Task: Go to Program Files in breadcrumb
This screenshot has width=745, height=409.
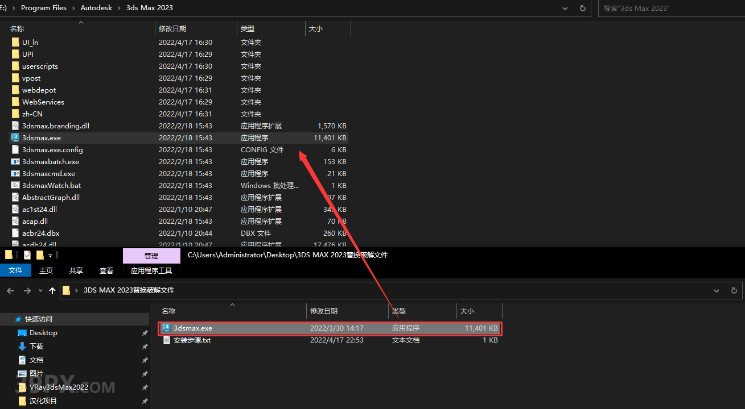Action: click(x=44, y=8)
